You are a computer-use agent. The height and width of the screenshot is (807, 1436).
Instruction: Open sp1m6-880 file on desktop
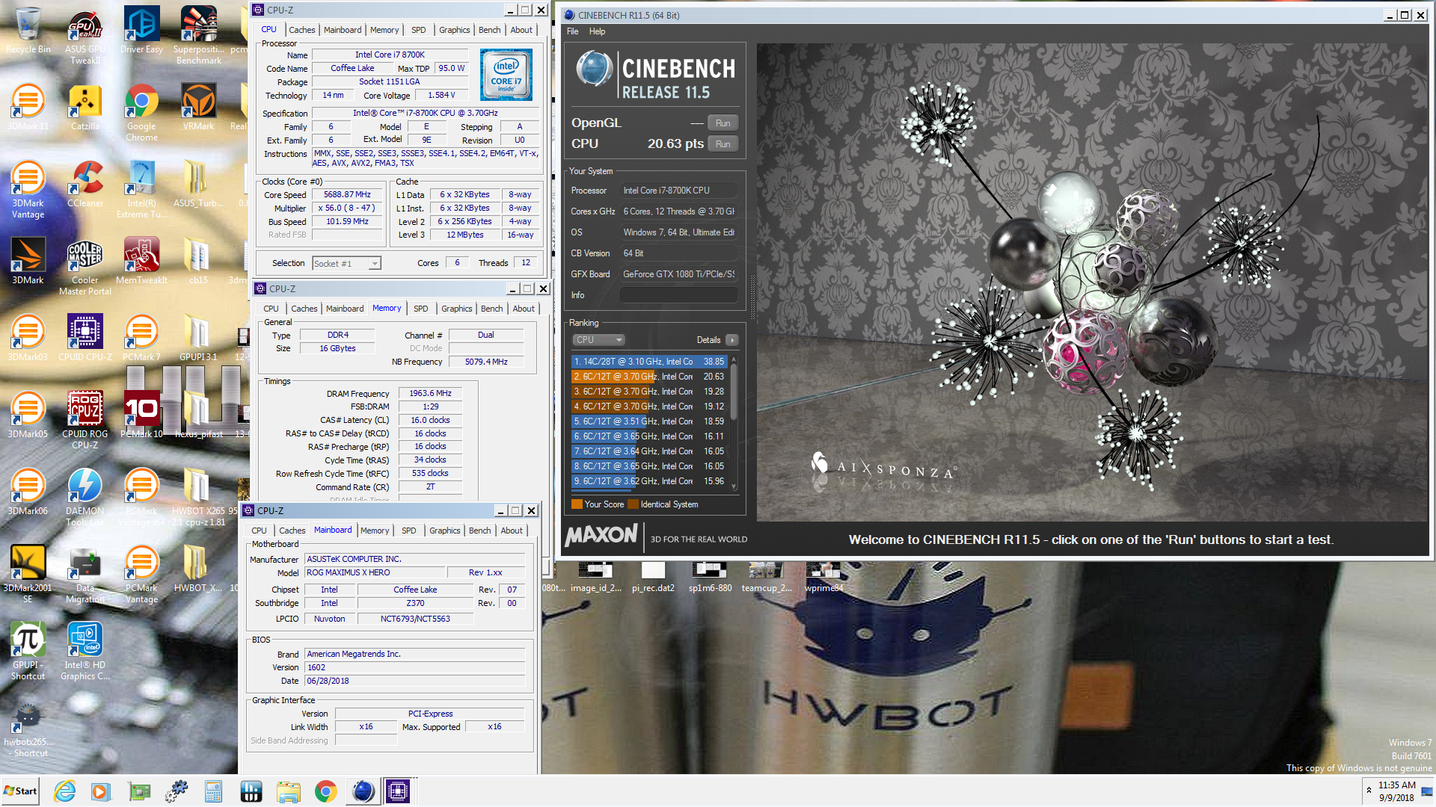[x=710, y=578]
